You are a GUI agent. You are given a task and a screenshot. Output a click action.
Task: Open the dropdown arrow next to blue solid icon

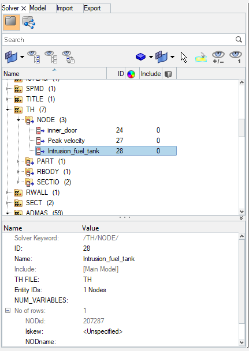(x=151, y=57)
